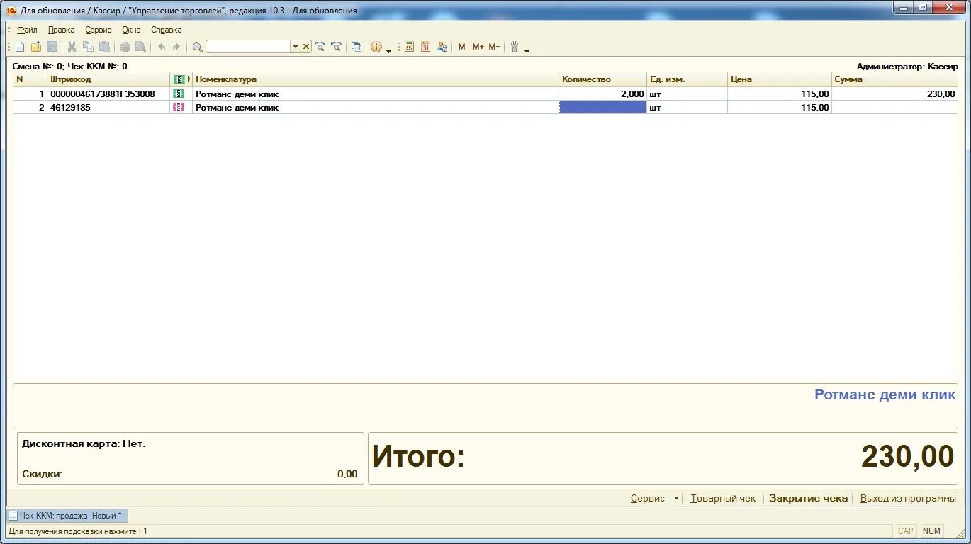This screenshot has width=971, height=544.
Task: Click the Find previous icon
Action: [336, 47]
